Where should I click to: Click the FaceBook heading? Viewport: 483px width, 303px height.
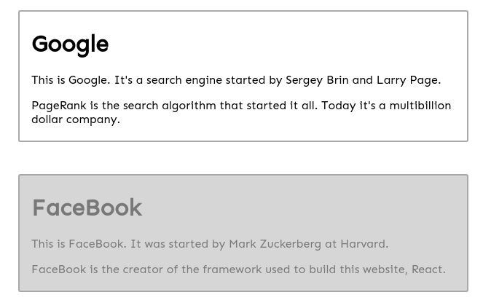(87, 208)
